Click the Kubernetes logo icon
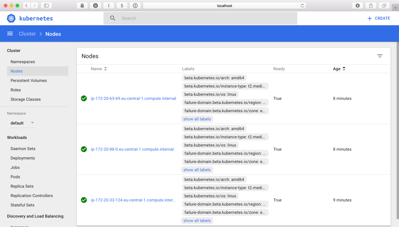Viewport: 399px width, 227px height. pyautogui.click(x=11, y=18)
